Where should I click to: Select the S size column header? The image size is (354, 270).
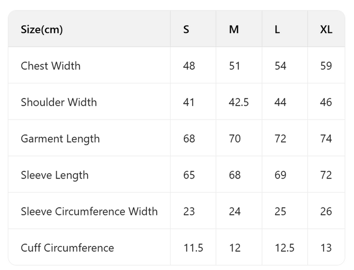pyautogui.click(x=186, y=30)
